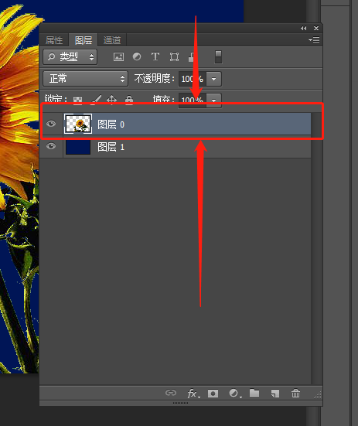358x426 pixels.
Task: Switch to the 通道 tab
Action: 112,40
